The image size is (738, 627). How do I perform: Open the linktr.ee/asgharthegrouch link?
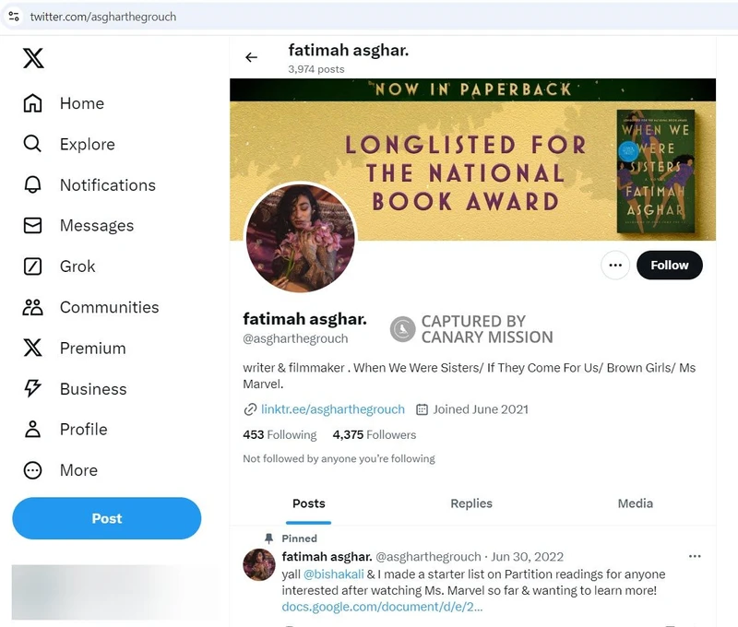pos(332,409)
